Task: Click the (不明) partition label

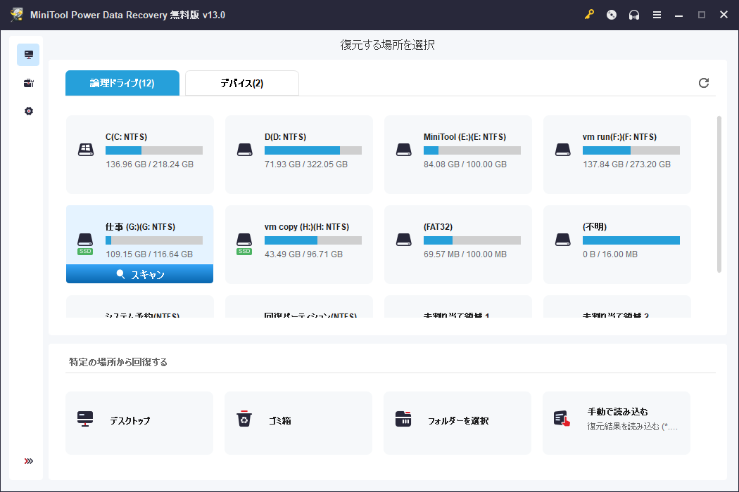Action: click(595, 227)
